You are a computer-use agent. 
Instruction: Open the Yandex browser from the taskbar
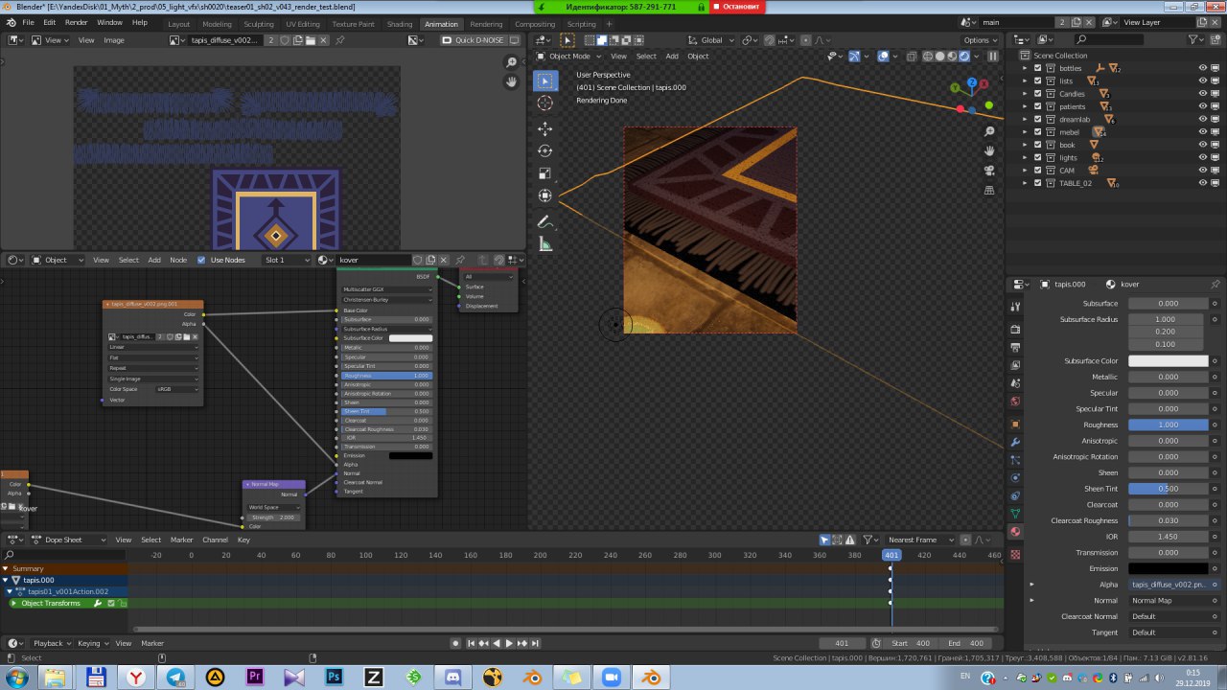click(x=137, y=678)
